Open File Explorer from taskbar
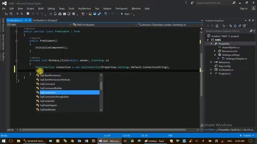The image size is (257, 144). (18, 141)
